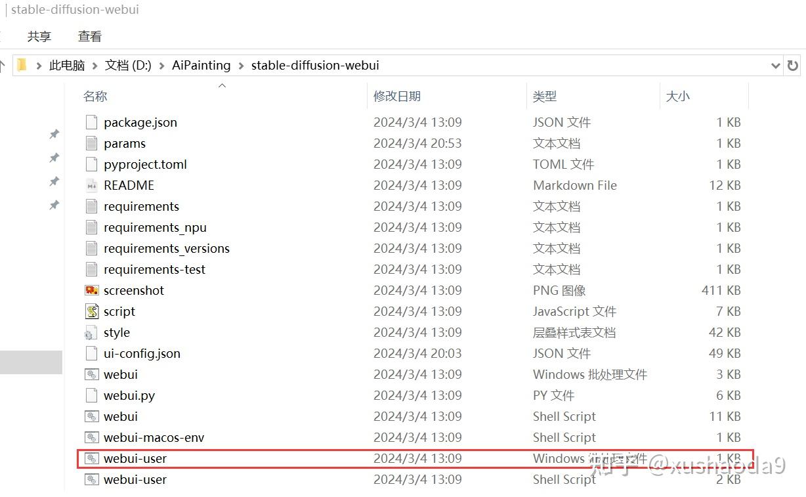Select the webui-macos-env script icon
This screenshot has height=497, width=806.
click(91, 437)
